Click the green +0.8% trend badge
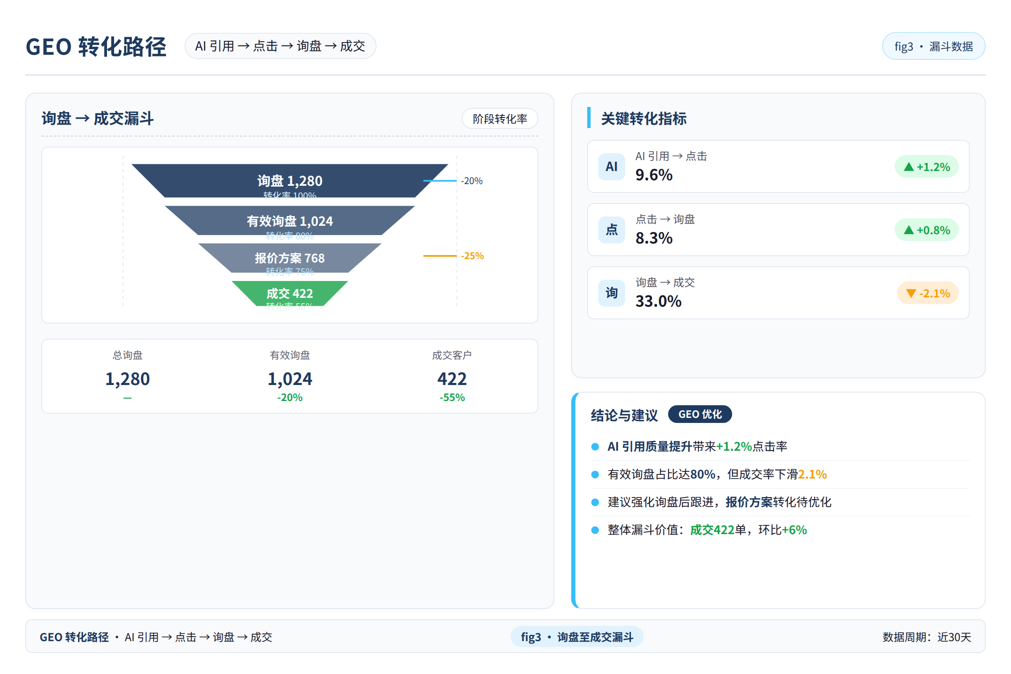 coord(926,230)
